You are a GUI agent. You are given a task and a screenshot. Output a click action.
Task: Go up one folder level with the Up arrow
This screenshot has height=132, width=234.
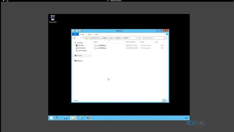pos(84,38)
